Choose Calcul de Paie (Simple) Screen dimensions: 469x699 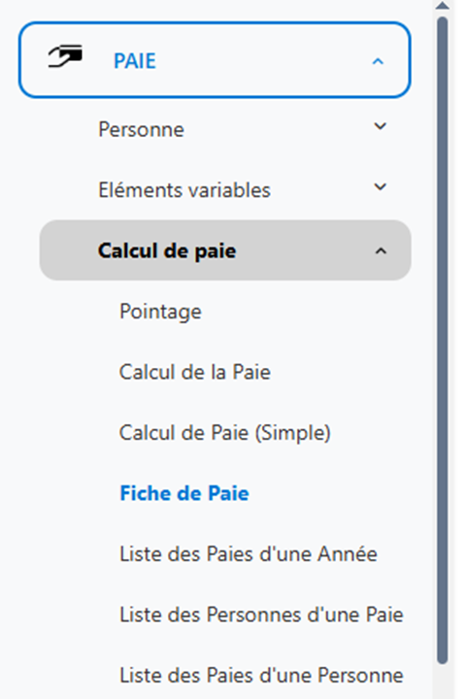coord(224,433)
